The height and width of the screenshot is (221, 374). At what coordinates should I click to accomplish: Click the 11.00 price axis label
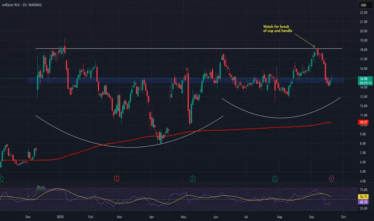[364, 115]
